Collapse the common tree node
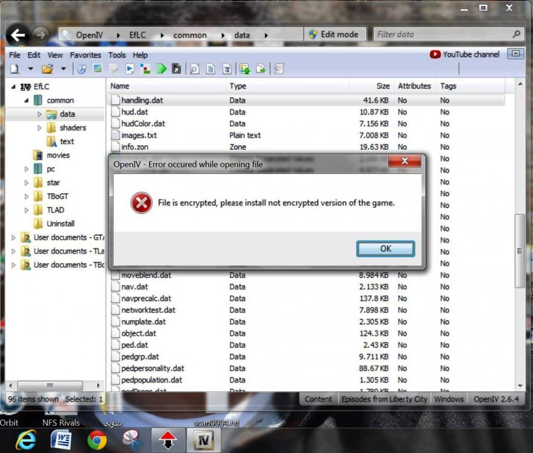Image resolution: width=533 pixels, height=453 pixels. (x=27, y=100)
